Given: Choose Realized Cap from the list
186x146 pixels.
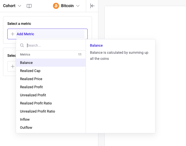Looking at the screenshot, I should click(x=30, y=71).
